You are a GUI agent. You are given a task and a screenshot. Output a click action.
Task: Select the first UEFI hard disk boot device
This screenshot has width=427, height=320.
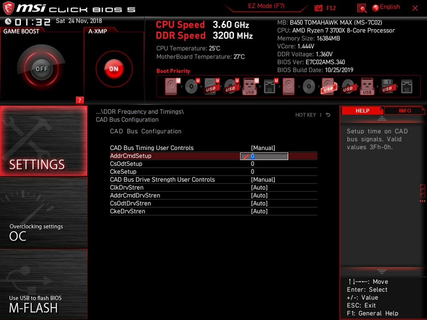tap(172, 86)
